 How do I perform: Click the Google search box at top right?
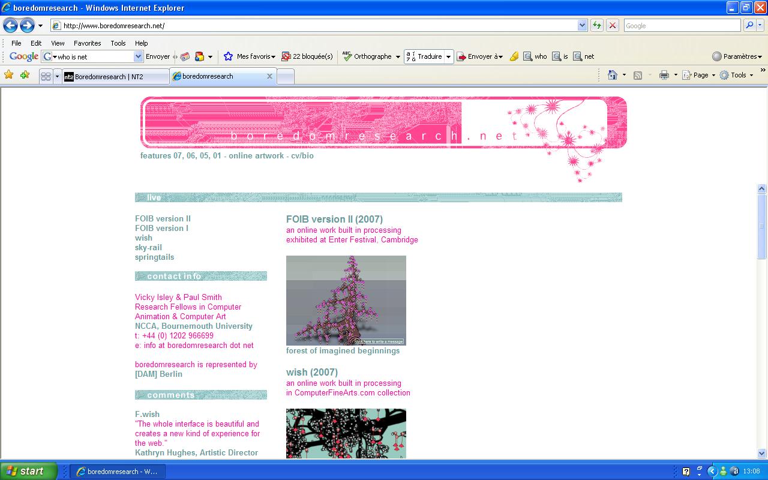pyautogui.click(x=682, y=25)
